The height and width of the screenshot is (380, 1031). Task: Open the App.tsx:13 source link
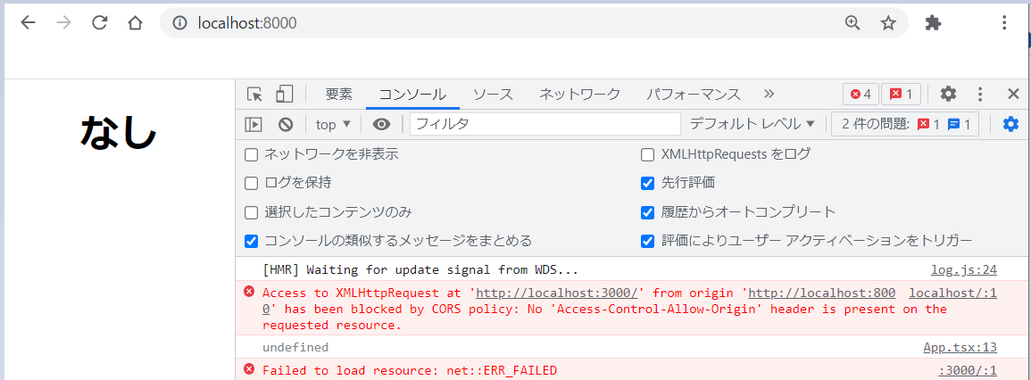960,348
